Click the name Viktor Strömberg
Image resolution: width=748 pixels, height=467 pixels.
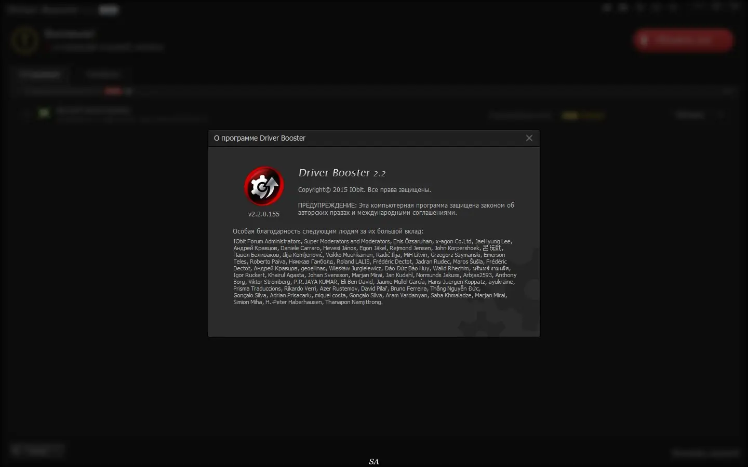(x=269, y=282)
